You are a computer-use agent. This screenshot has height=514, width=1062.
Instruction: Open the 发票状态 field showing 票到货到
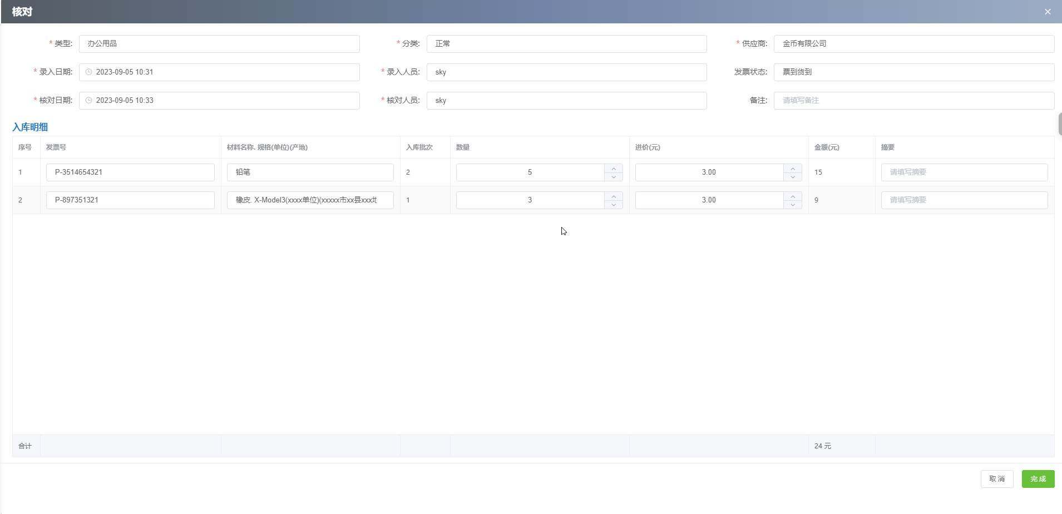[x=914, y=72]
